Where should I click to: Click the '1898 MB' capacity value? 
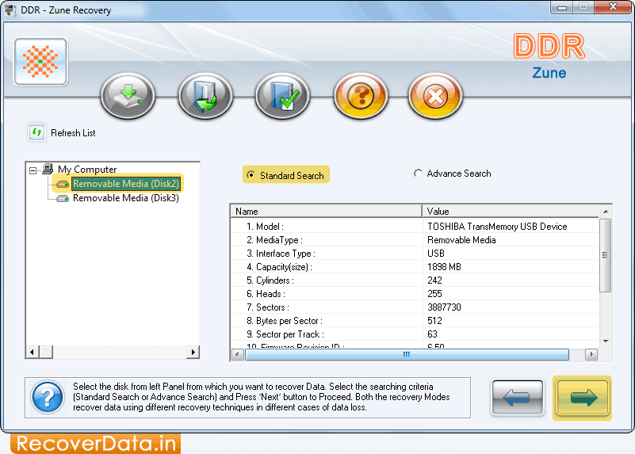click(444, 267)
